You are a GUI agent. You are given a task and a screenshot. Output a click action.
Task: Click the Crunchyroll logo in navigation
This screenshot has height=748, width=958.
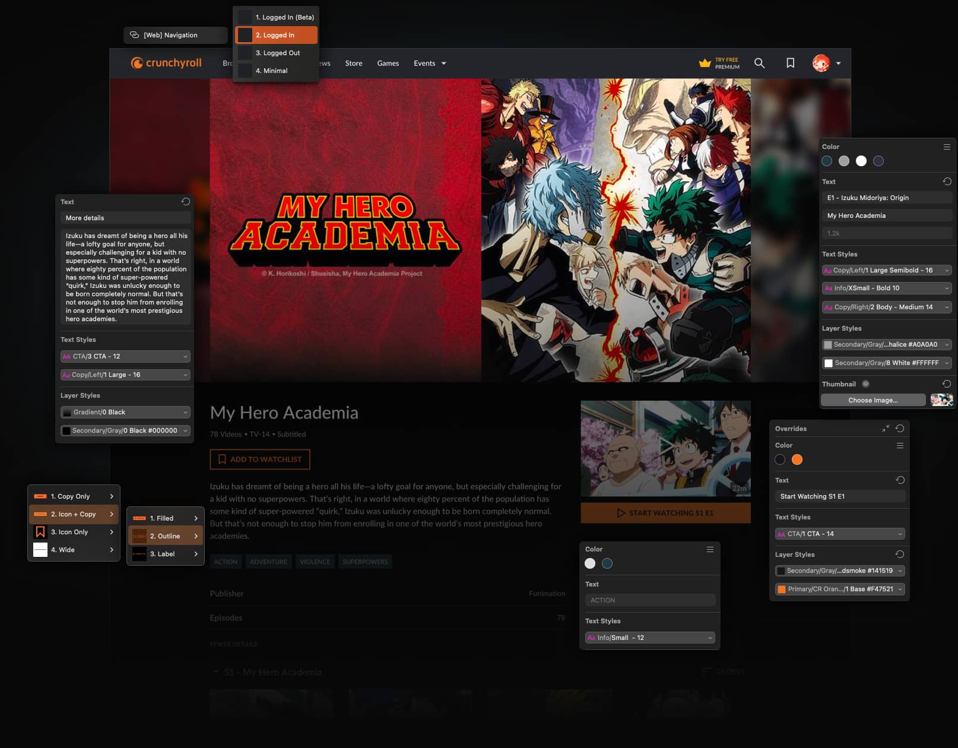[x=166, y=63]
